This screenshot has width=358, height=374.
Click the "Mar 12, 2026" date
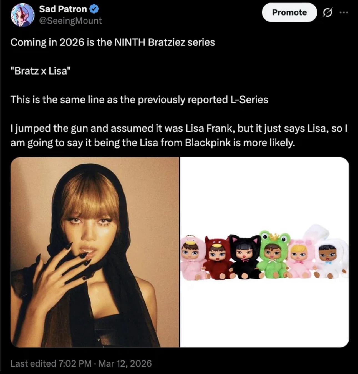125,363
